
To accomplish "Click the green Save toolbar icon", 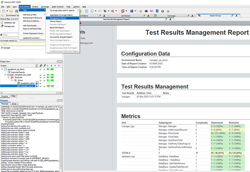I will tap(17, 11).
